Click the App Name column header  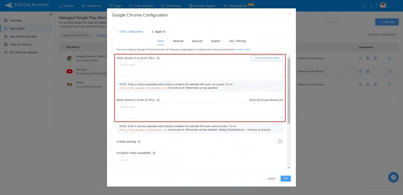(x=73, y=47)
